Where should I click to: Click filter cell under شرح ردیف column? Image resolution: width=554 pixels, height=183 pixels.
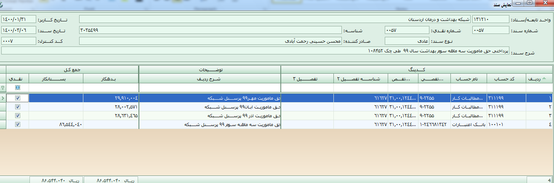pos(210,88)
